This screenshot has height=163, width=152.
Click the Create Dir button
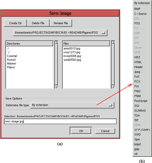click(x=15, y=23)
